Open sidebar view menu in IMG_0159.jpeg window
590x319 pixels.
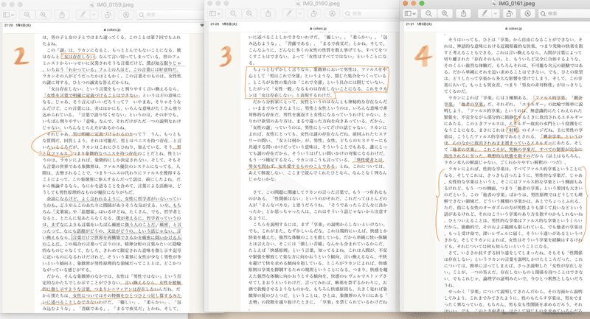[x=8, y=15]
